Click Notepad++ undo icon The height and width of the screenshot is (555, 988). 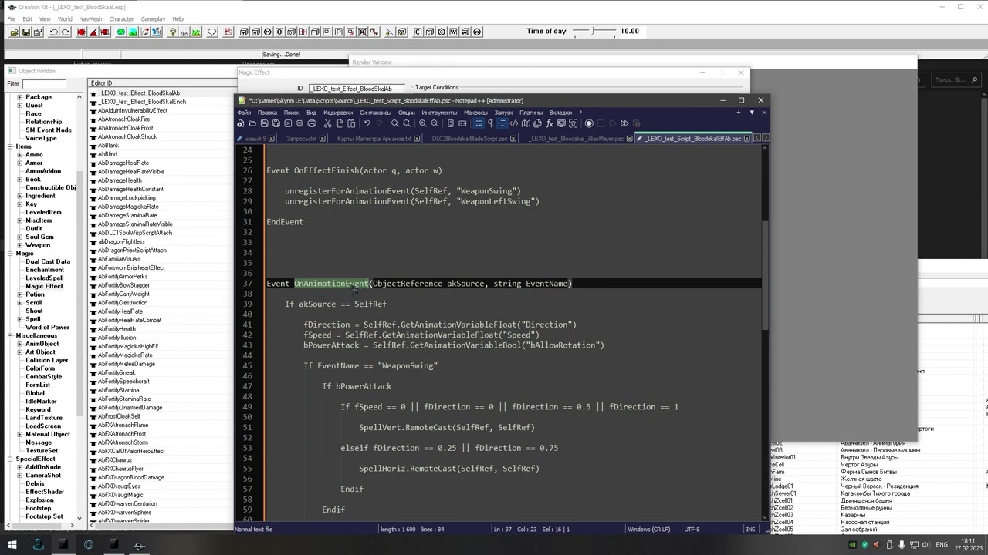tap(367, 123)
